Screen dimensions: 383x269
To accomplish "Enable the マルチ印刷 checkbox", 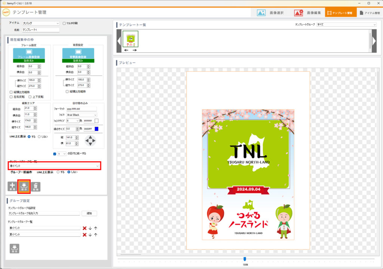I will [64, 23].
